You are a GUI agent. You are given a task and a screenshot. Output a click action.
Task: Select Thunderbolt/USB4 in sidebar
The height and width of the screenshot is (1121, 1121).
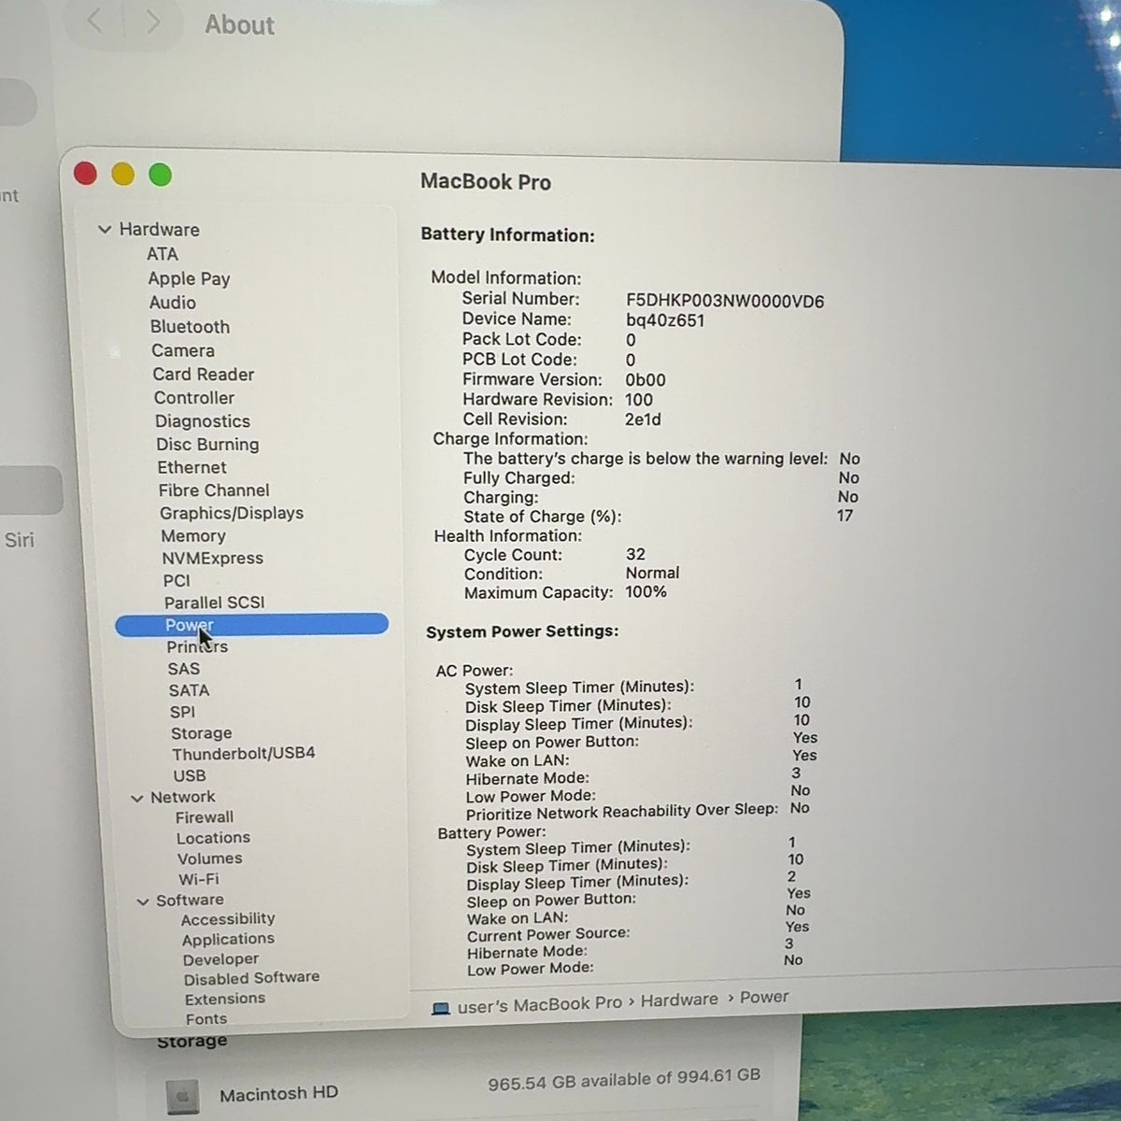click(243, 753)
